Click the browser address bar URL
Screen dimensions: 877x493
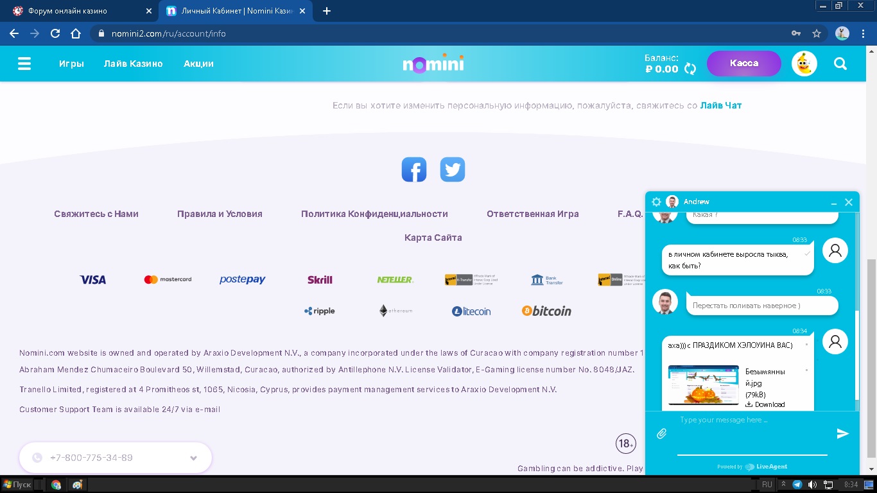click(168, 33)
